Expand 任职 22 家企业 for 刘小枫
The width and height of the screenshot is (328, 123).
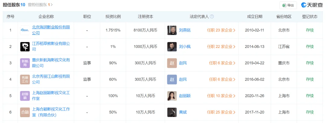[x=221, y=47]
